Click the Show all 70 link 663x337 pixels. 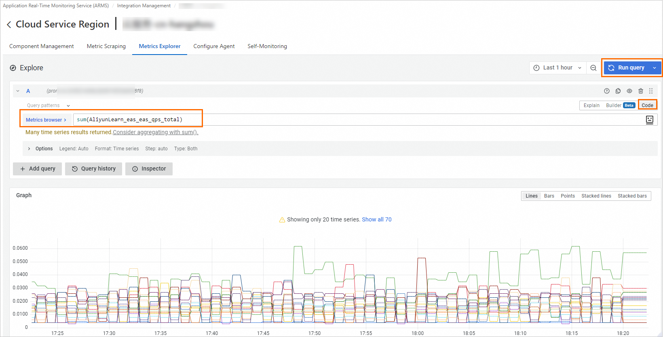pyautogui.click(x=377, y=220)
